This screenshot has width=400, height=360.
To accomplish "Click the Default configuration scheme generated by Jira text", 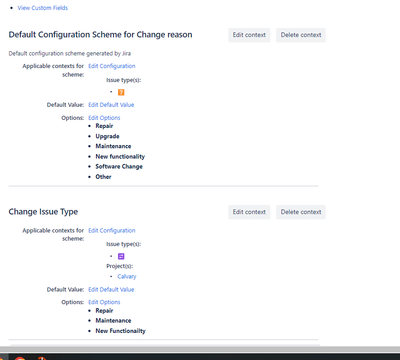I will [x=70, y=54].
